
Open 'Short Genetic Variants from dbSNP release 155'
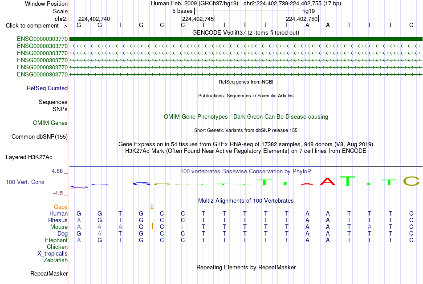246,130
